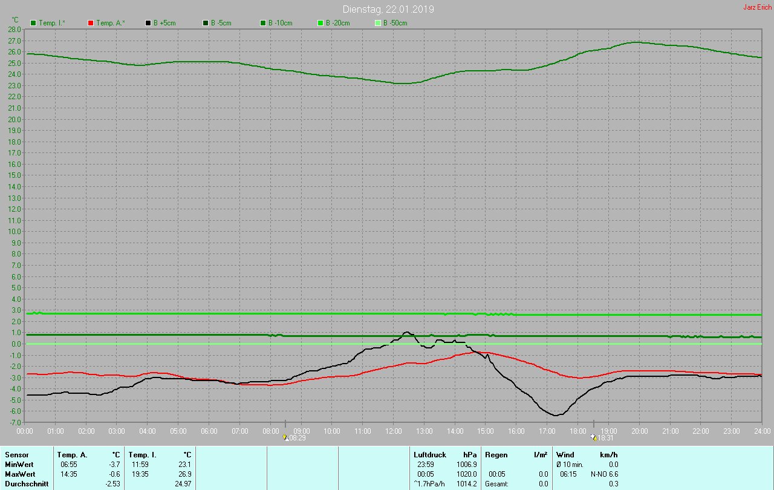The height and width of the screenshot is (490, 774).
Task: Click the B -10cm legend color square
Action: (x=263, y=23)
